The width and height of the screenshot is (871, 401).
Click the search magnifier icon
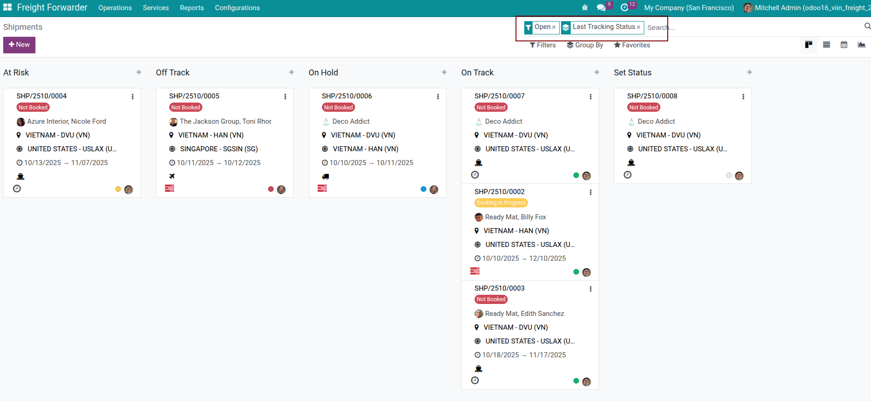coord(867,27)
